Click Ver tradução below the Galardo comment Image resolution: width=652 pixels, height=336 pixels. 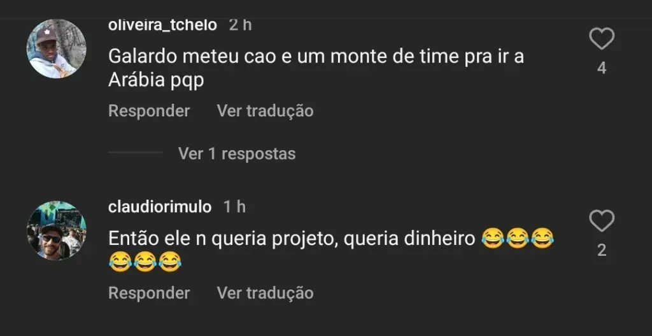(x=265, y=111)
